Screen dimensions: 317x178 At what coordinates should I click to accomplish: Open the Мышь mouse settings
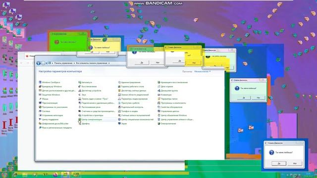(44, 99)
